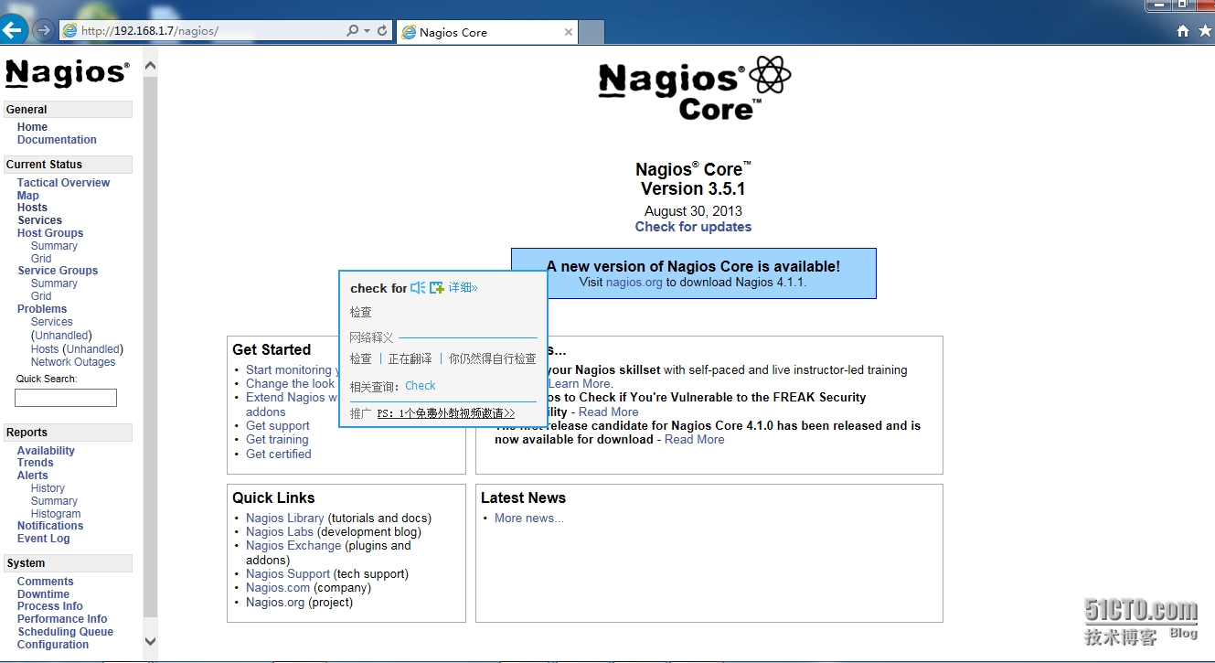Screen dimensions: 1215x663
Task: Open the address bar autocomplete dropdown arrow
Action: pyautogui.click(x=368, y=31)
